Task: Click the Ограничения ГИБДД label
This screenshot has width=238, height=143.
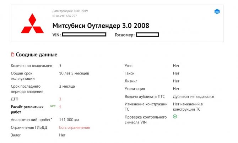Action: tap(29, 127)
